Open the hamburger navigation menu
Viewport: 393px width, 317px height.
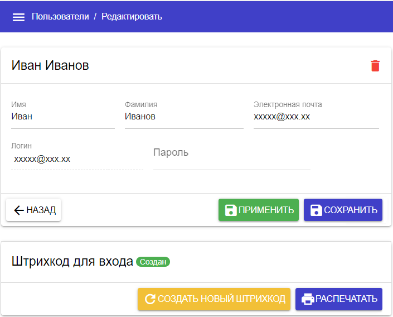(x=18, y=17)
